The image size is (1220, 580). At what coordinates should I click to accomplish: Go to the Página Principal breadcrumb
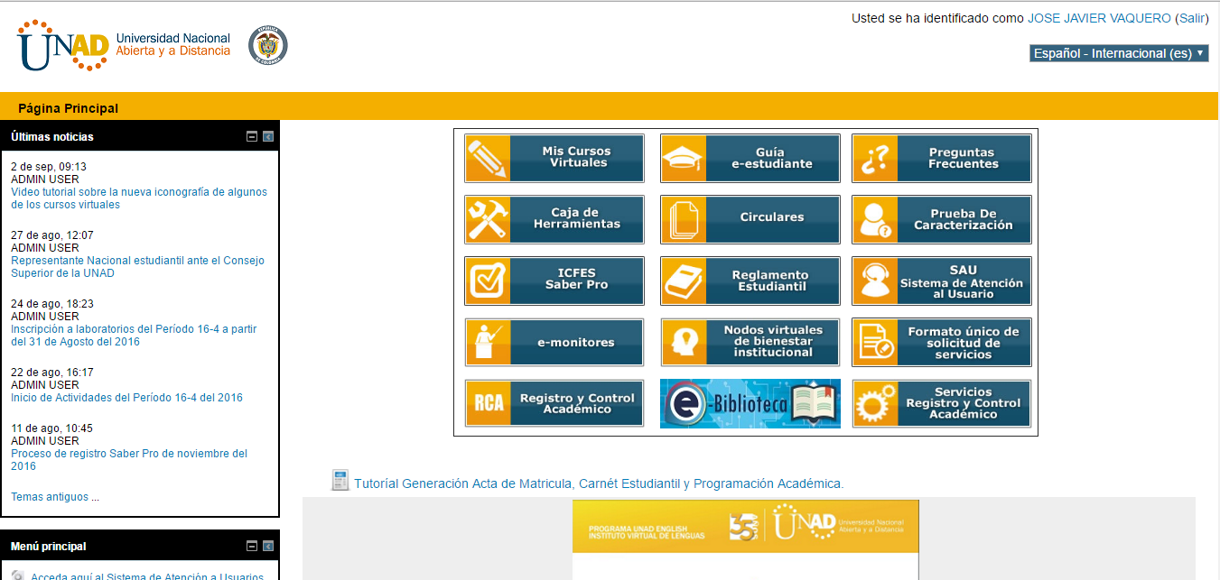click(68, 108)
